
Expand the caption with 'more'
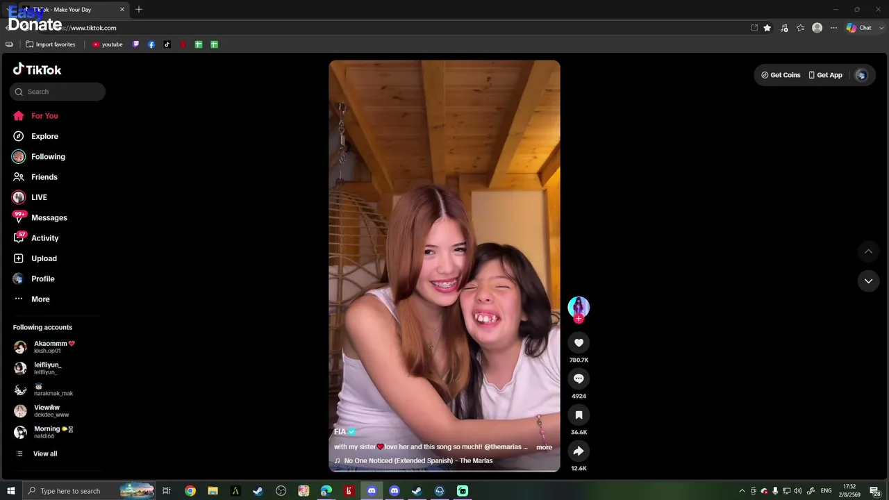point(544,447)
